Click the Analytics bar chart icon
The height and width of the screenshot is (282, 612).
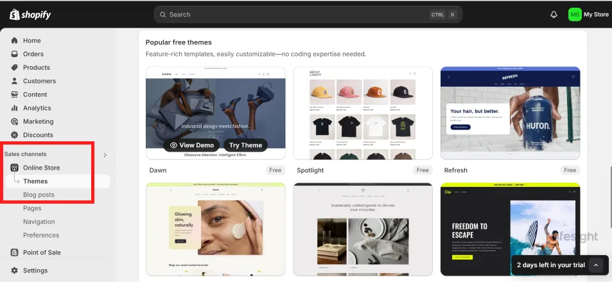(14, 108)
